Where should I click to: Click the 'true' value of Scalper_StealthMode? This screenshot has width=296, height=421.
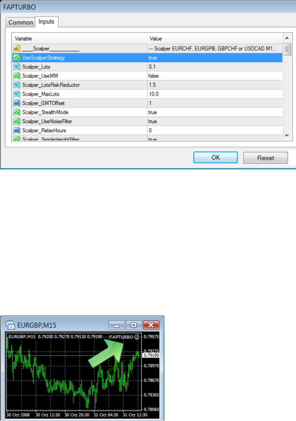coord(153,112)
